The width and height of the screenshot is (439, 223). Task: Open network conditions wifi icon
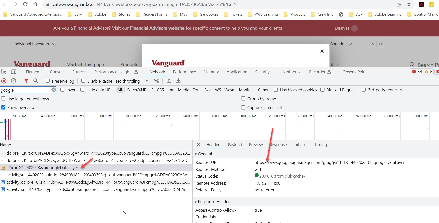156,81
